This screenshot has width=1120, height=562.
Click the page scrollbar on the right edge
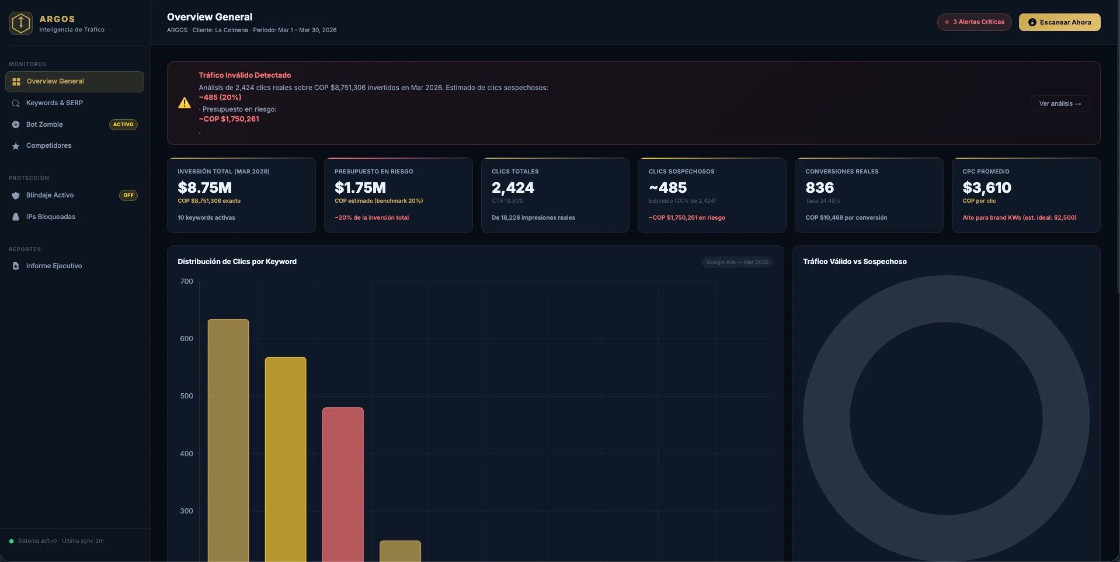click(1118, 146)
